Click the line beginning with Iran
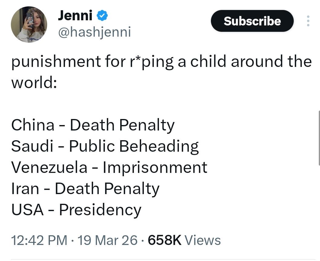The height and width of the screenshot is (261, 320). (85, 189)
